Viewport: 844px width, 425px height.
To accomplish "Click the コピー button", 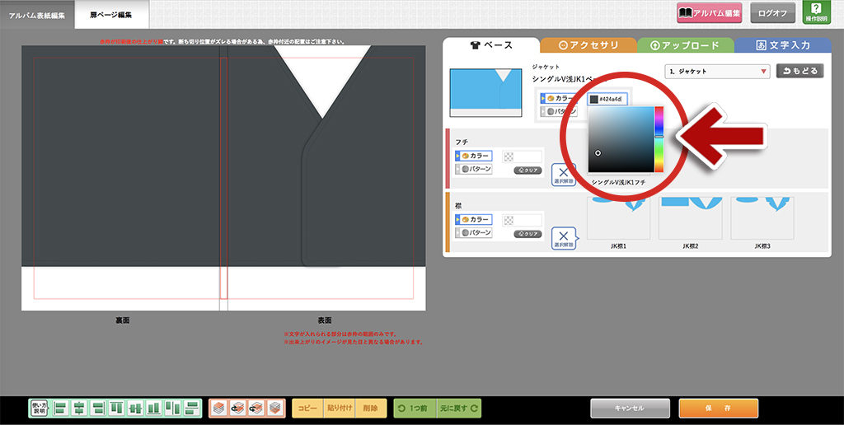I will coord(308,409).
